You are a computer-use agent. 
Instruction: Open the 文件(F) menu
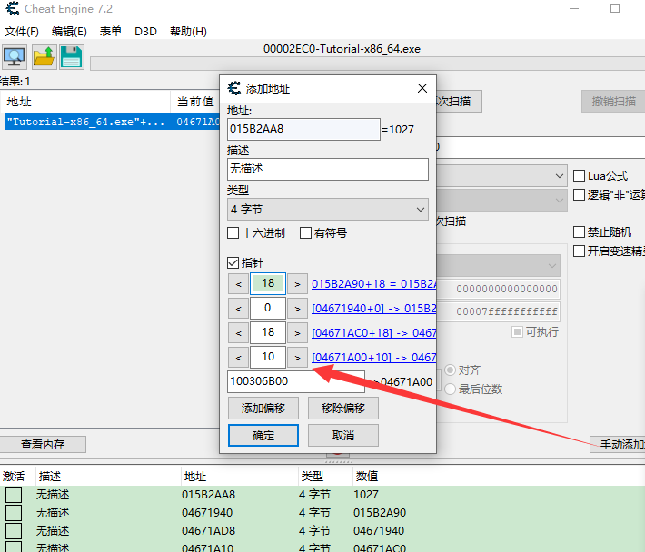(x=22, y=32)
